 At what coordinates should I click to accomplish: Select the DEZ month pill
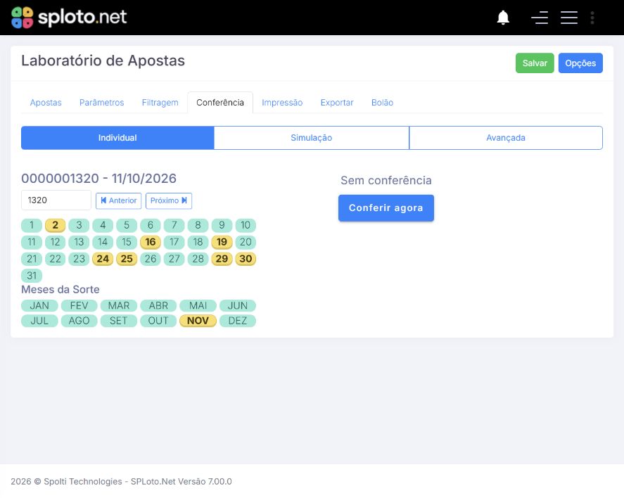[x=238, y=321]
